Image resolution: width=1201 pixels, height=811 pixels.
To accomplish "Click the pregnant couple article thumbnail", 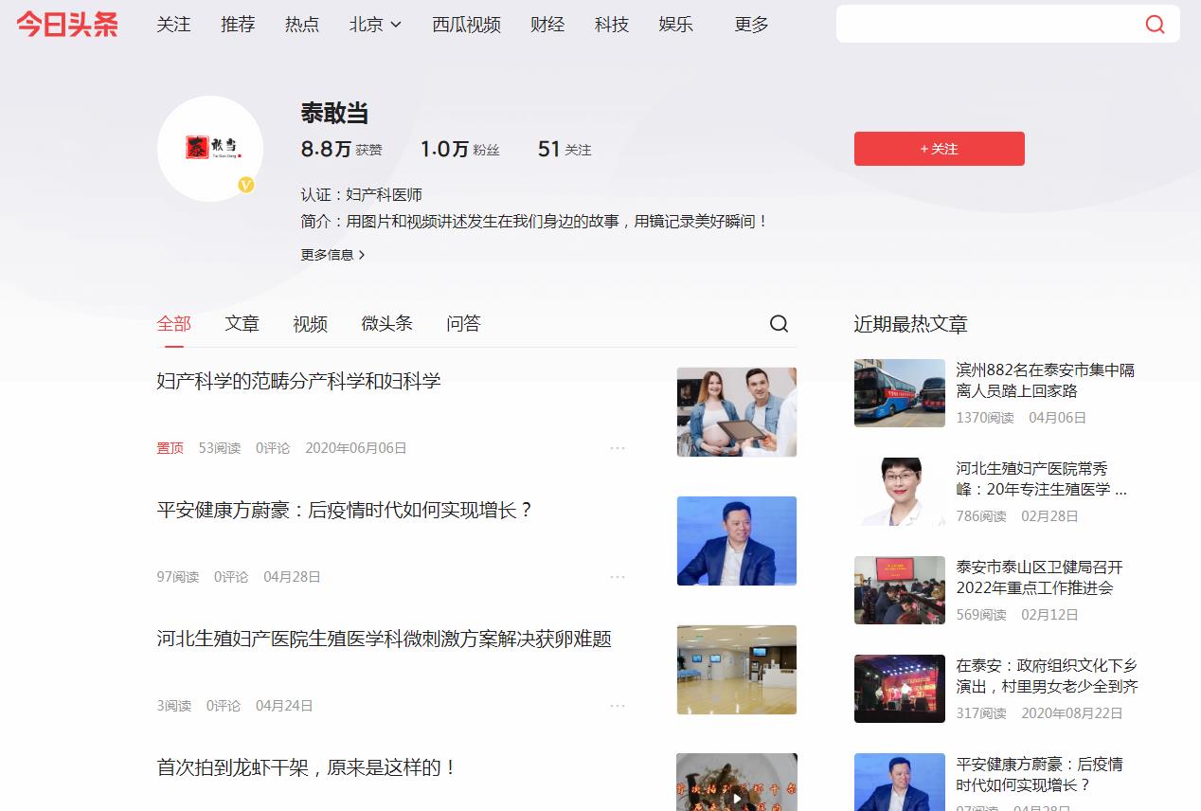I will [737, 412].
